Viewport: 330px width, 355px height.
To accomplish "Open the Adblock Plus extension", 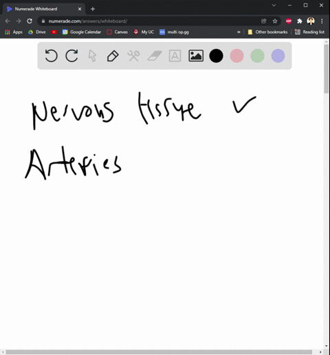I will pyautogui.click(x=289, y=21).
